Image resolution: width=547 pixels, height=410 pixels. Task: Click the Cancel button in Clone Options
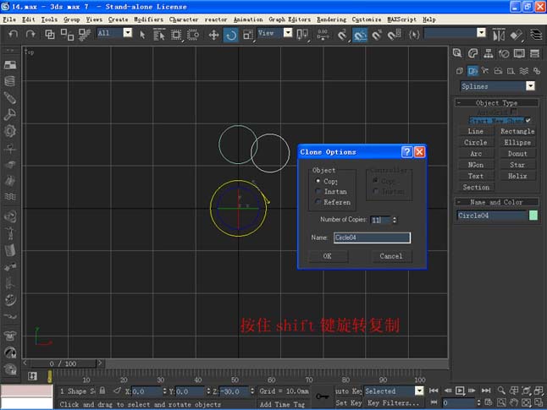pos(390,256)
